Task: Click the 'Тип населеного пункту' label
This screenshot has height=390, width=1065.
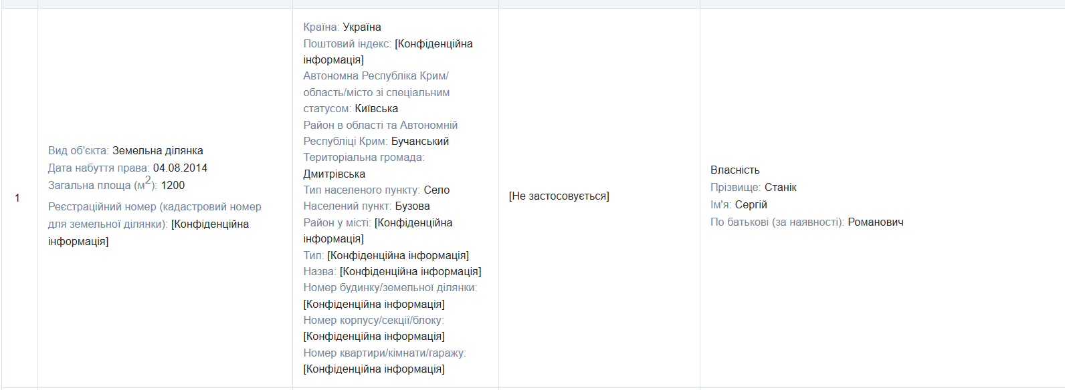Action: (362, 190)
